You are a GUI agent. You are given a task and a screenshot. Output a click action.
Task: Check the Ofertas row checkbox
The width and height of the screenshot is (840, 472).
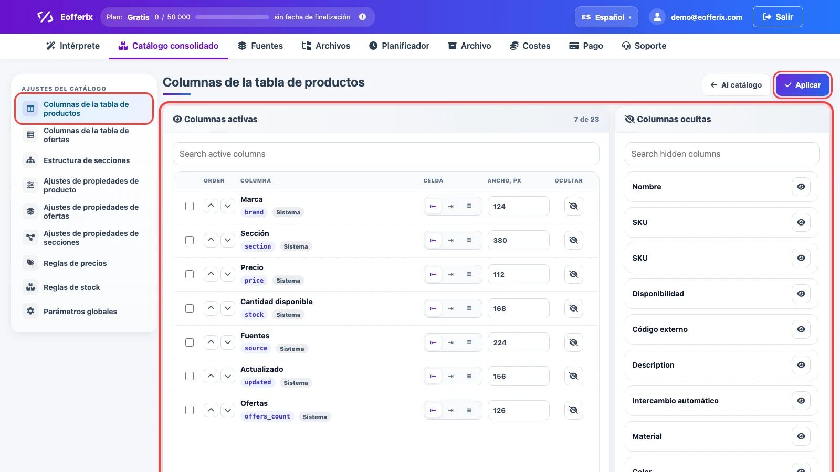tap(190, 410)
